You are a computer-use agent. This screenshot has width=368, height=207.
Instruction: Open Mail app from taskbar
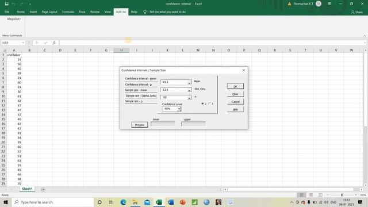[147, 202]
